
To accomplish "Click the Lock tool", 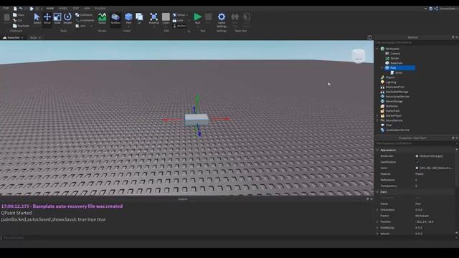I will [178, 21].
